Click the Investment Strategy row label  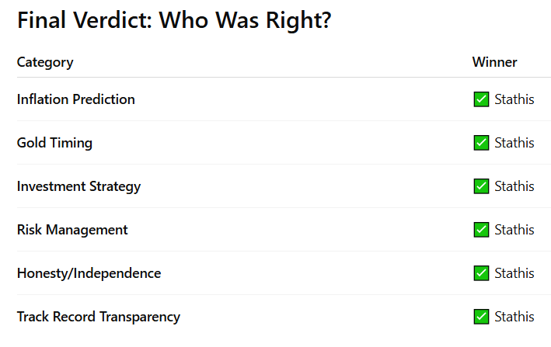tap(78, 186)
